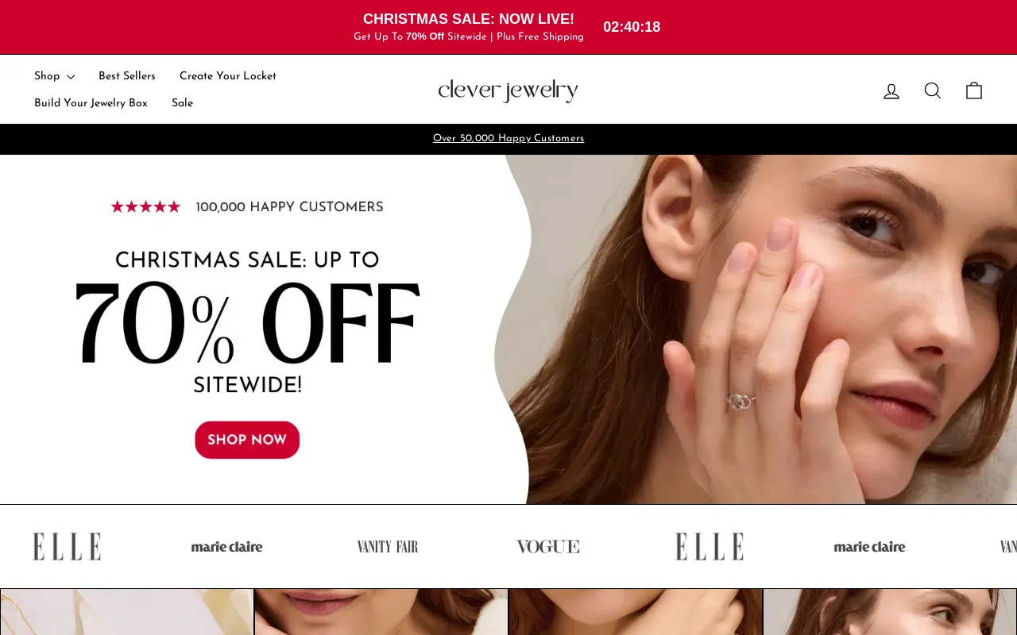Screen dimensions: 1017x635
Task: Go to Create Your Locket
Action: [228, 76]
